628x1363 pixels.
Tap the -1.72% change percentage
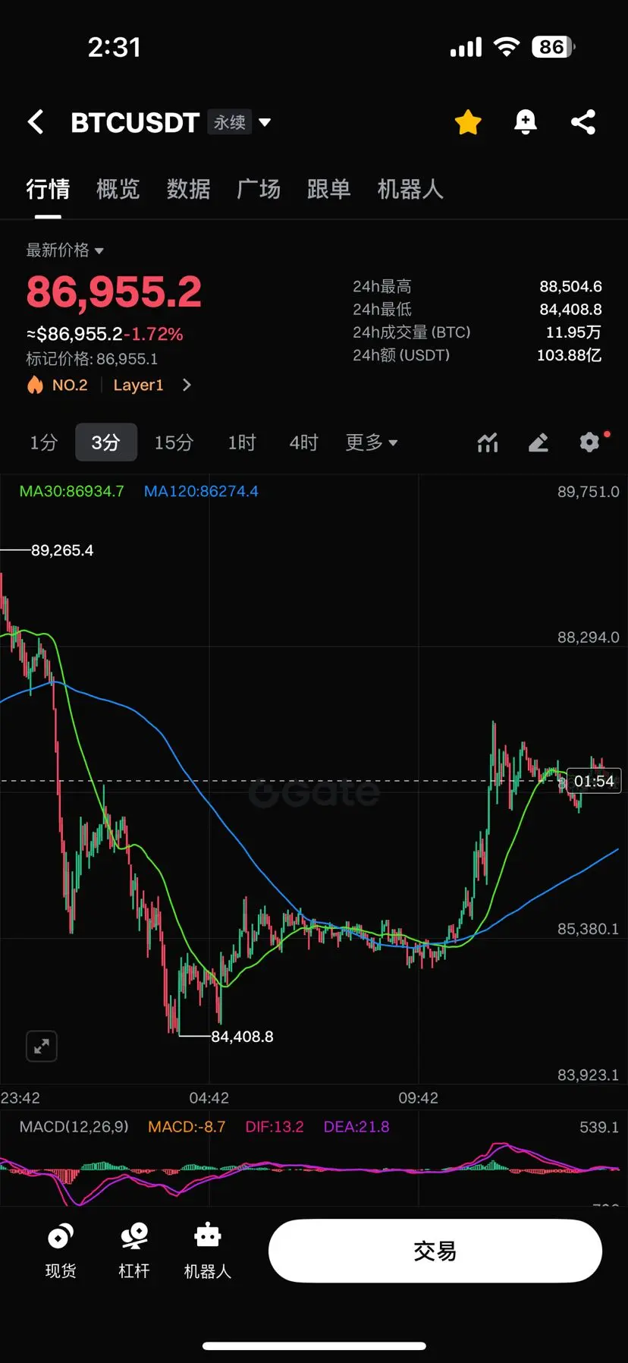point(153,334)
